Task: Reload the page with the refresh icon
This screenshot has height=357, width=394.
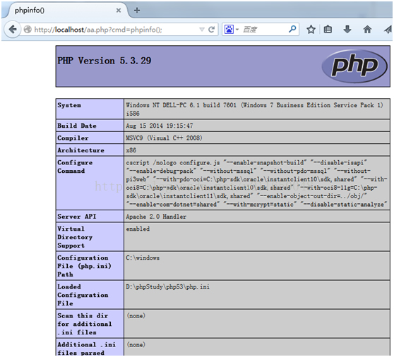Action: pos(212,30)
